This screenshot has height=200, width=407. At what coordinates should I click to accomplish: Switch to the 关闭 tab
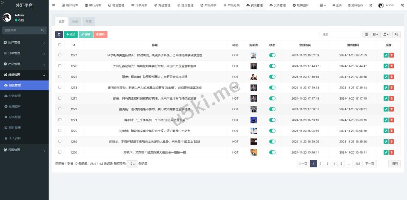[75, 21]
